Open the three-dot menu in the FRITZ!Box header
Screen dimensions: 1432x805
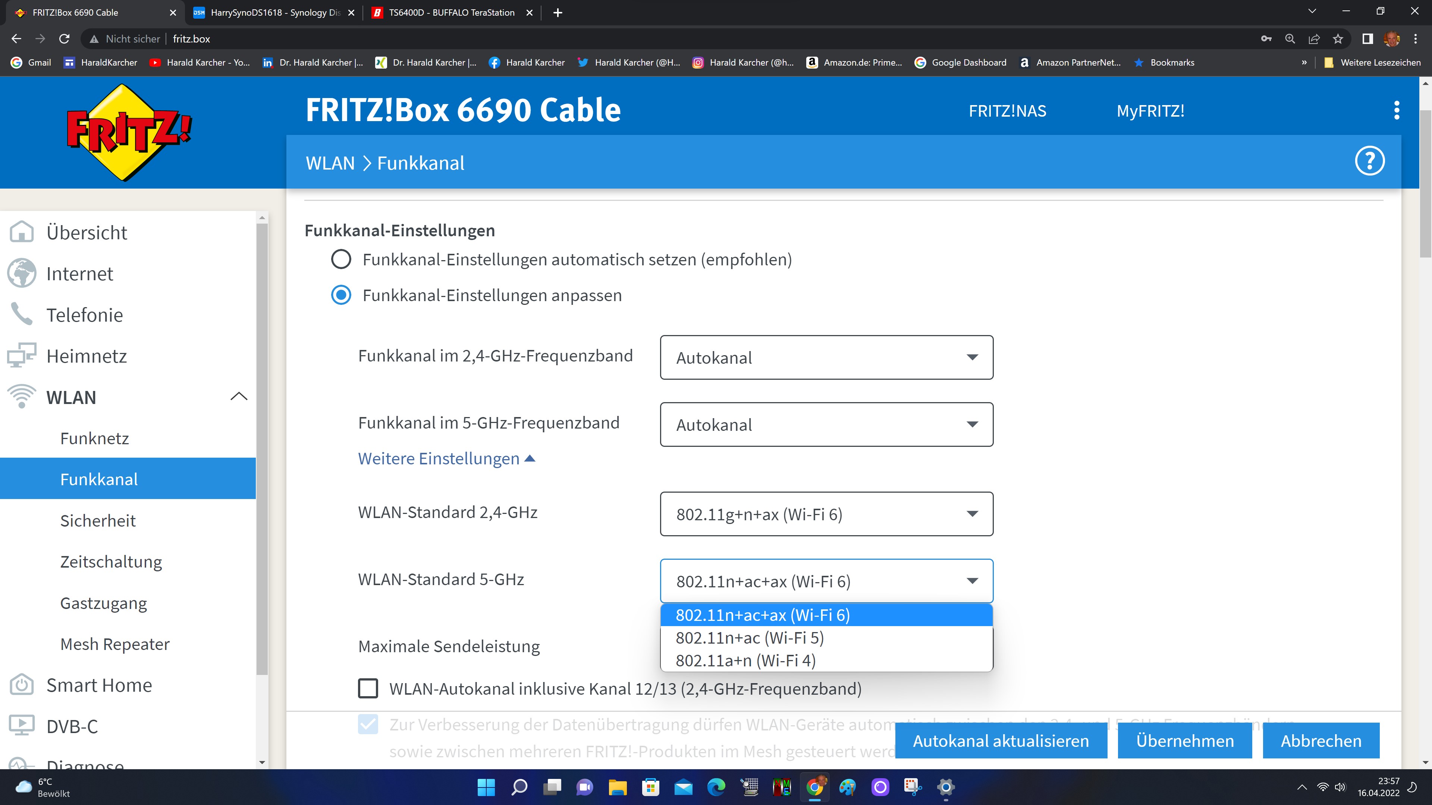pos(1397,111)
